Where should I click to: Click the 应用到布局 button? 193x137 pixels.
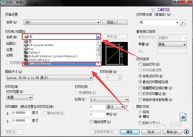[x=104, y=132]
